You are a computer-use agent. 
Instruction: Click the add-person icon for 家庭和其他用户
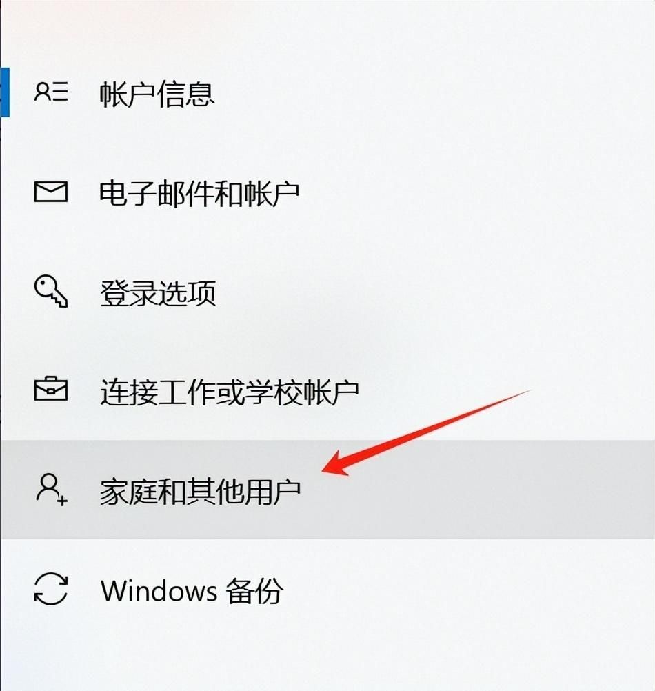[51, 489]
